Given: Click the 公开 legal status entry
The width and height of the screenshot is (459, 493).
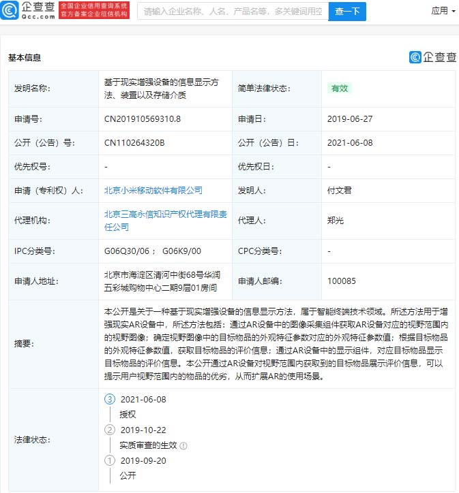Looking at the screenshot, I should [x=128, y=476].
